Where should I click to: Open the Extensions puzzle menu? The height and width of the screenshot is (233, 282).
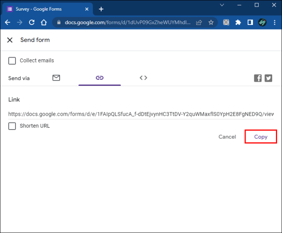click(238, 22)
